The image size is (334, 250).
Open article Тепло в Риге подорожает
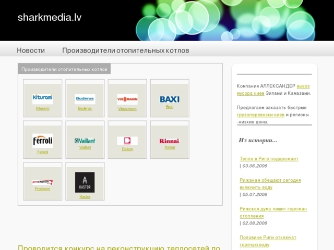pyautogui.click(x=269, y=158)
